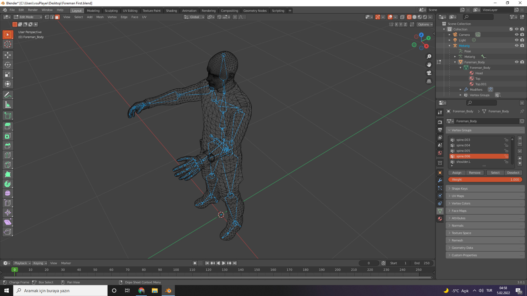
Task: Open the Edit menu in menu bar
Action: click(x=21, y=10)
